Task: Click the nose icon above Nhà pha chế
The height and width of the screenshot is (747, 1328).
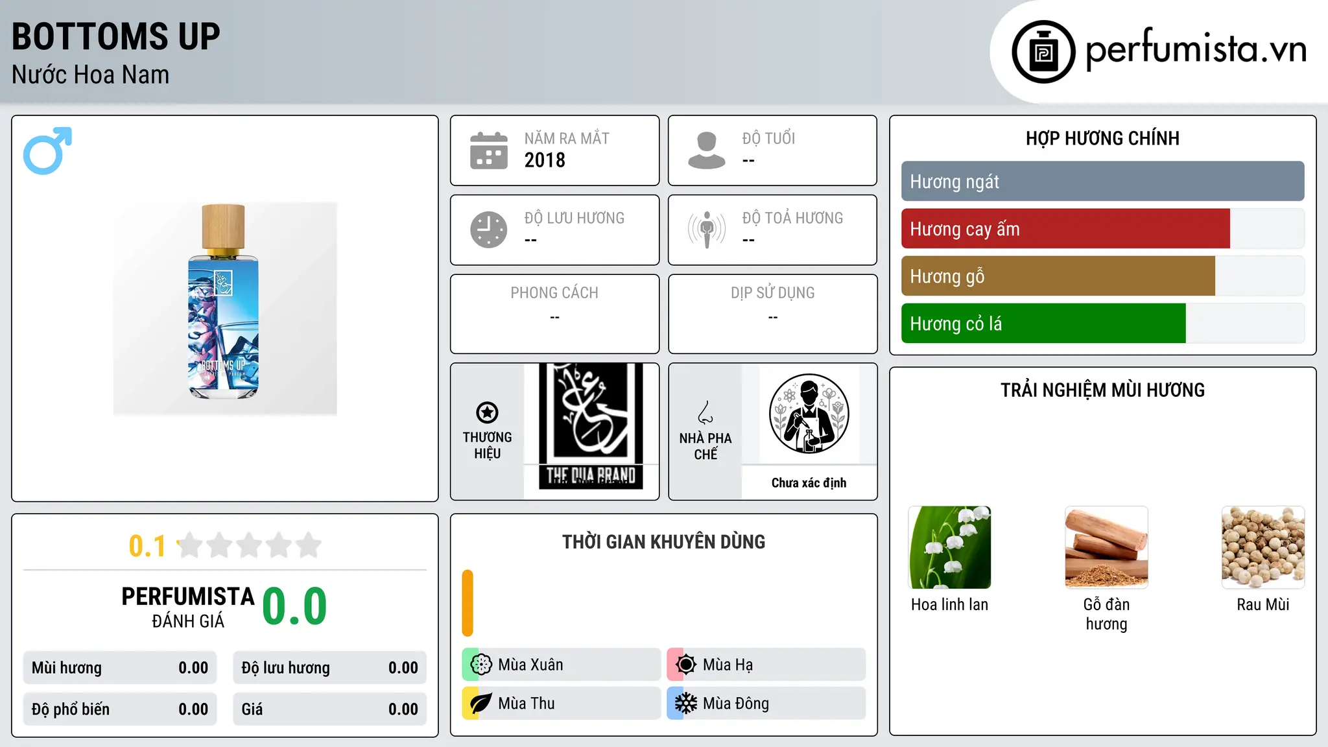Action: coord(705,412)
